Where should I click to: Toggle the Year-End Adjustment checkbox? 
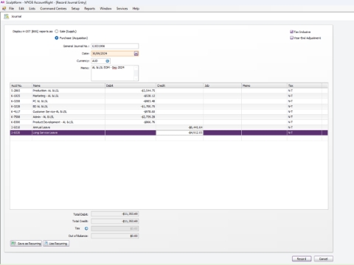point(291,38)
